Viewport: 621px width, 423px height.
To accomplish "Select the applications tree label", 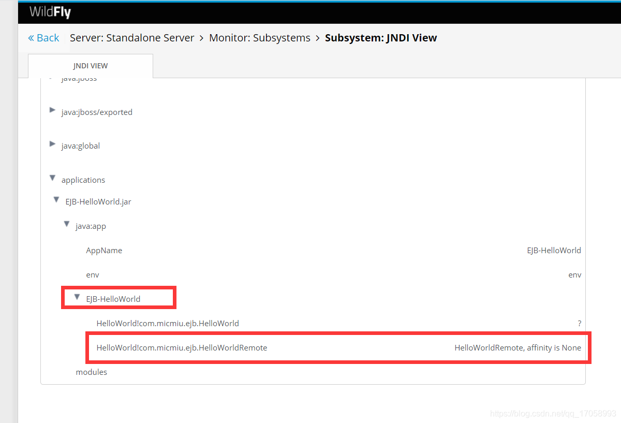I will point(83,180).
